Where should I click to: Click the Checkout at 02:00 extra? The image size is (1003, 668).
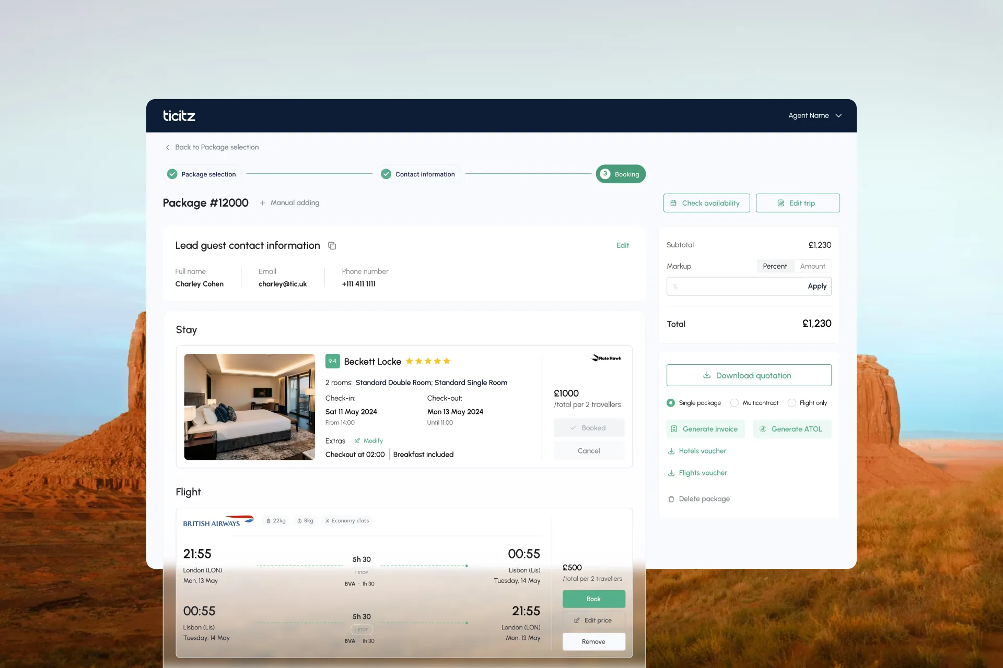coord(355,455)
